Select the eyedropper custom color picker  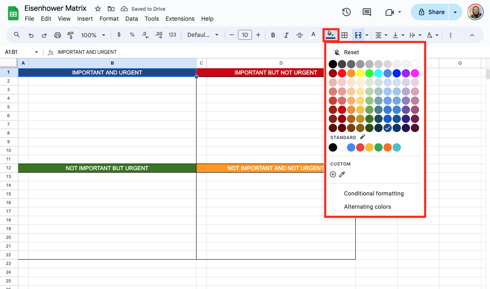[342, 174]
